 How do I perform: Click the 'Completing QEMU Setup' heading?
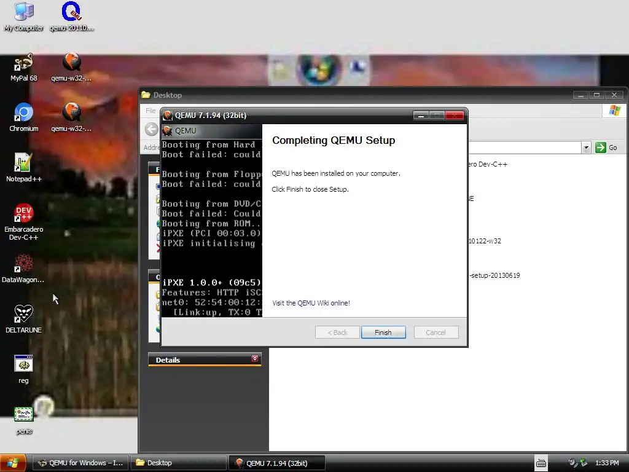334,141
